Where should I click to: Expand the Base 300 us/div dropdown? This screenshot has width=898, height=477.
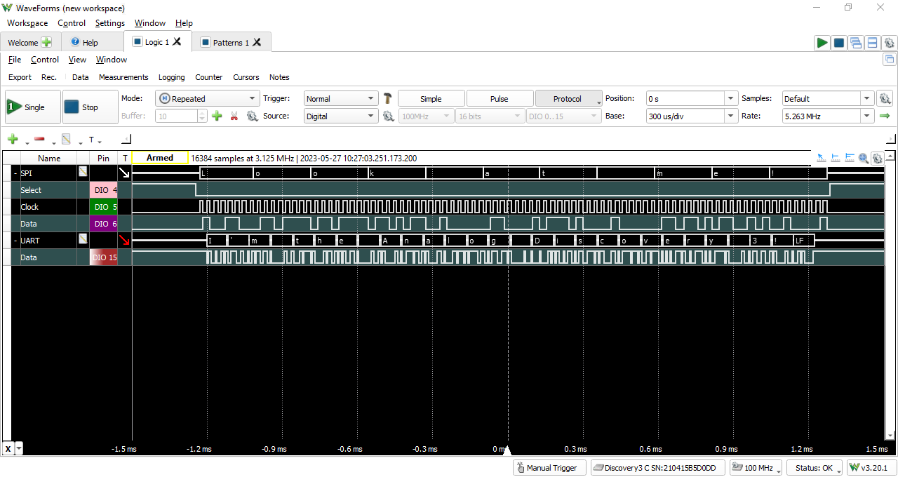731,116
